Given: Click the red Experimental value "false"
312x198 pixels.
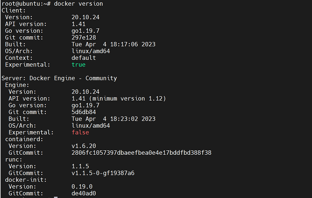Looking at the screenshot, I should tap(80, 132).
